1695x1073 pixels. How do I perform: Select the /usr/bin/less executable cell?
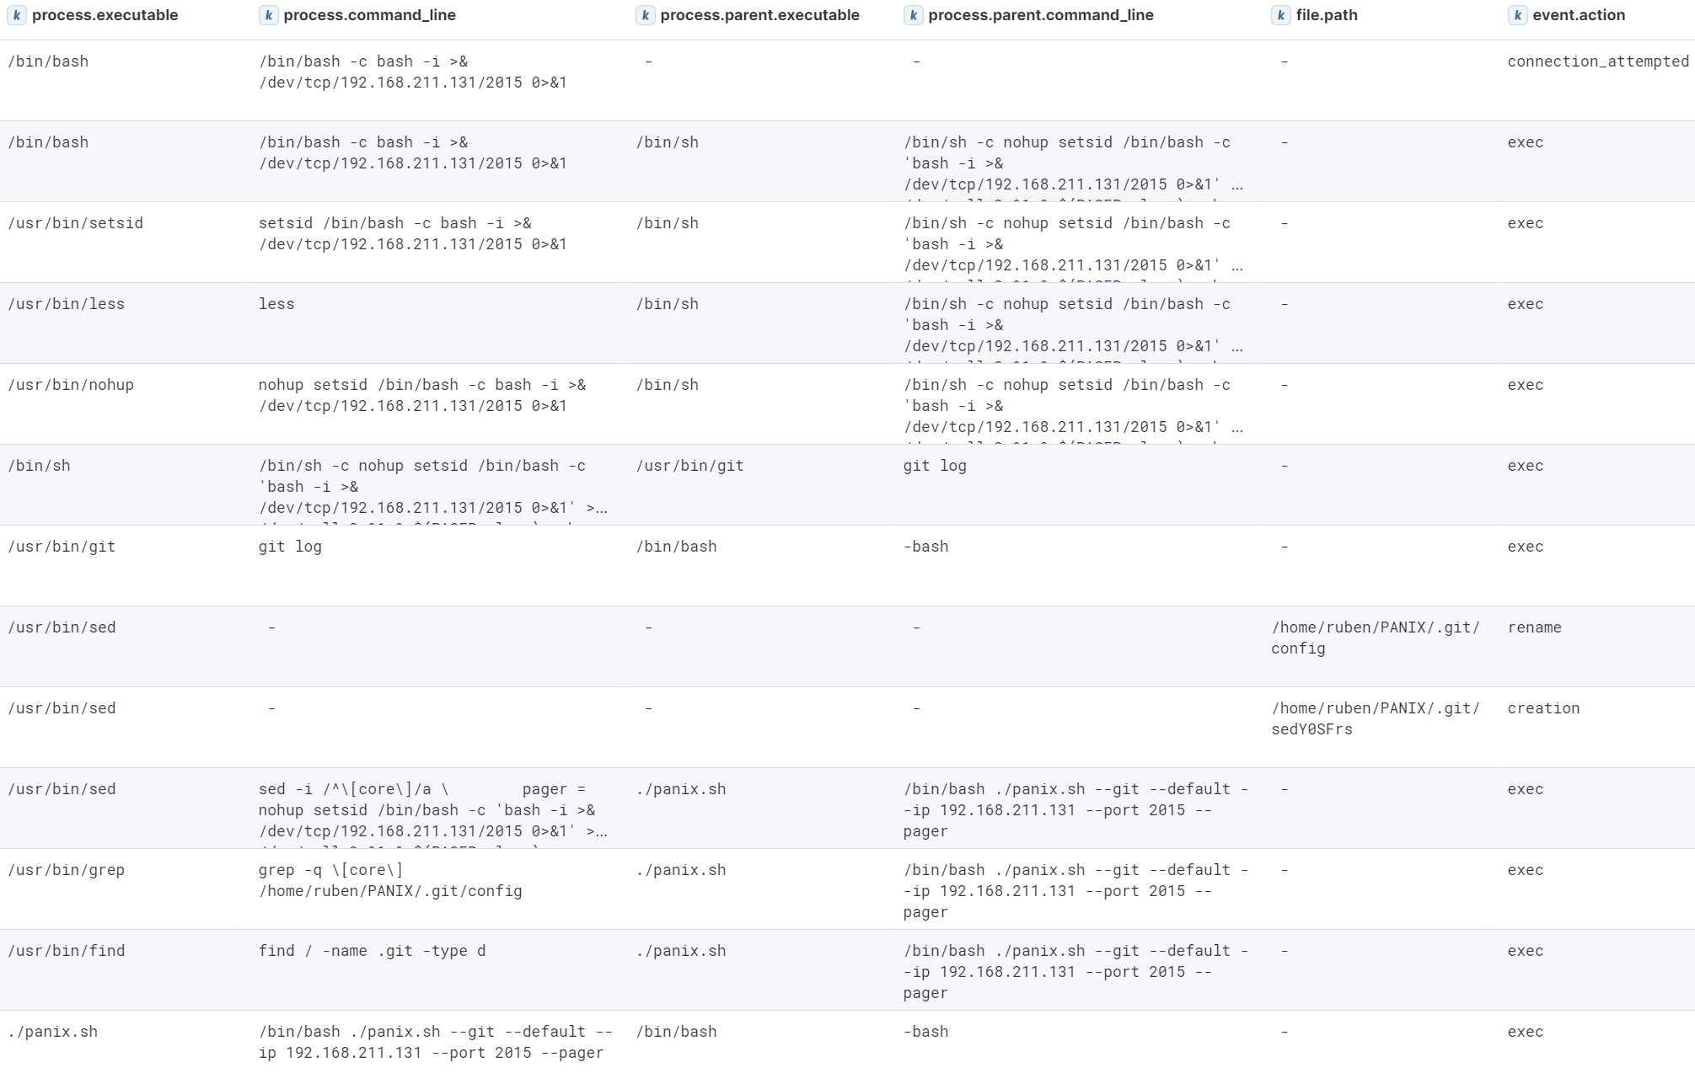(x=67, y=304)
